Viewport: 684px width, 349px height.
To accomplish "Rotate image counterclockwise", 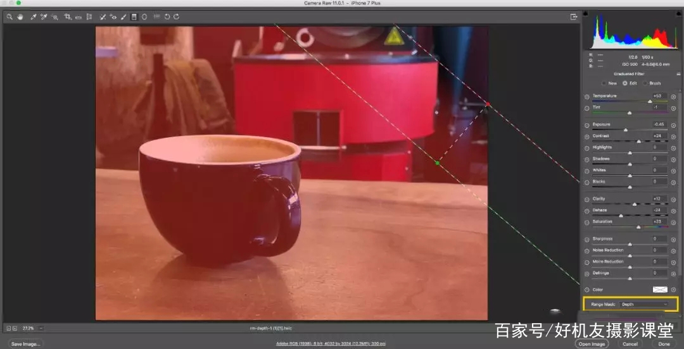I will point(167,16).
